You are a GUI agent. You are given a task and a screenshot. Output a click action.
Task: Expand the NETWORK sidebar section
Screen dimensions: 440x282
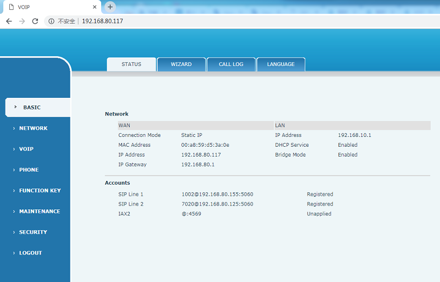(33, 128)
